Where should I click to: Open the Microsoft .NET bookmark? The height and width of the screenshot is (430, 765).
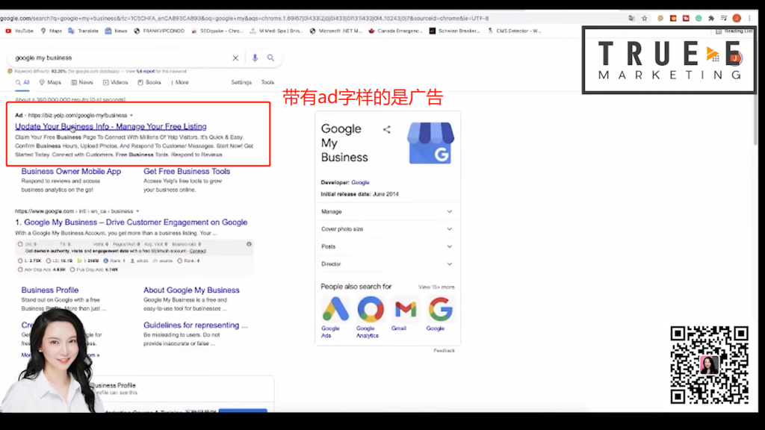335,31
